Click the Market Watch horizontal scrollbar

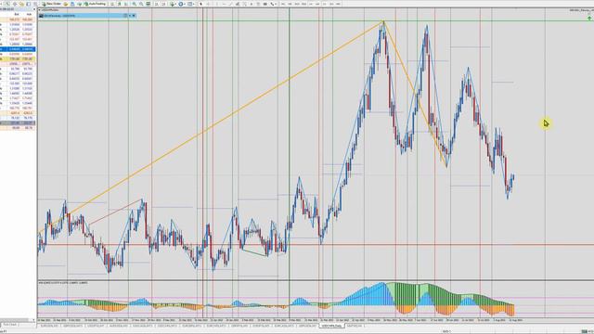(17, 320)
